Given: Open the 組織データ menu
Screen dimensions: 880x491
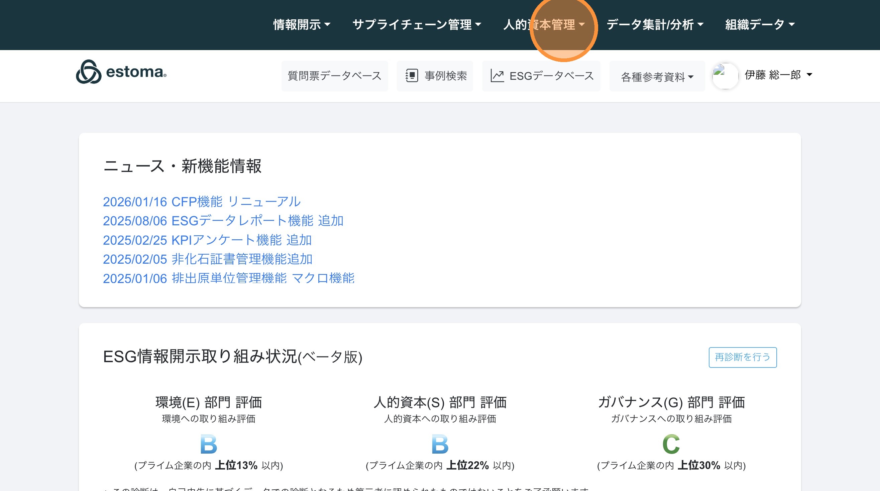Looking at the screenshot, I should (x=760, y=25).
